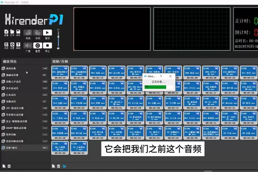The image size is (258, 172).
Task: Toggle output icon on Melody.wav clip tile
Action: point(235,98)
